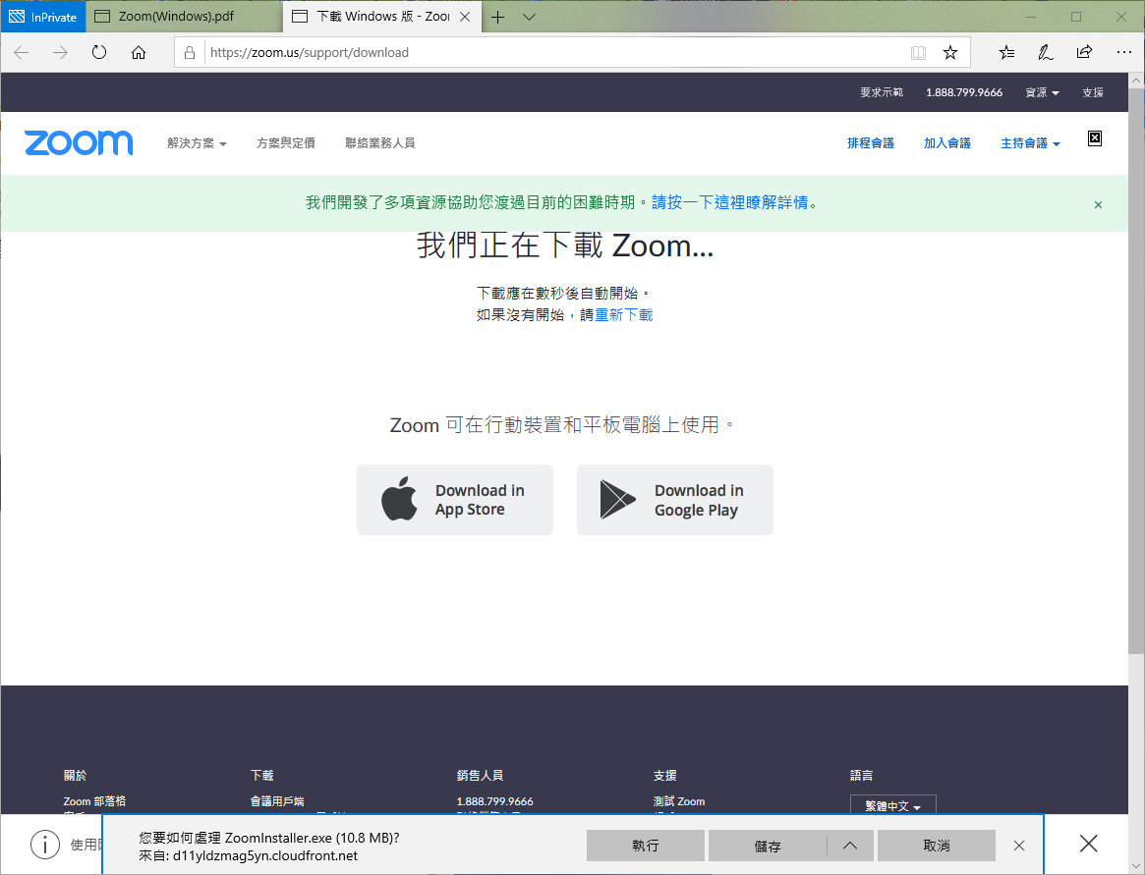
Task: Run ZoomInstaller.exe with the 執行 button
Action: point(645,846)
